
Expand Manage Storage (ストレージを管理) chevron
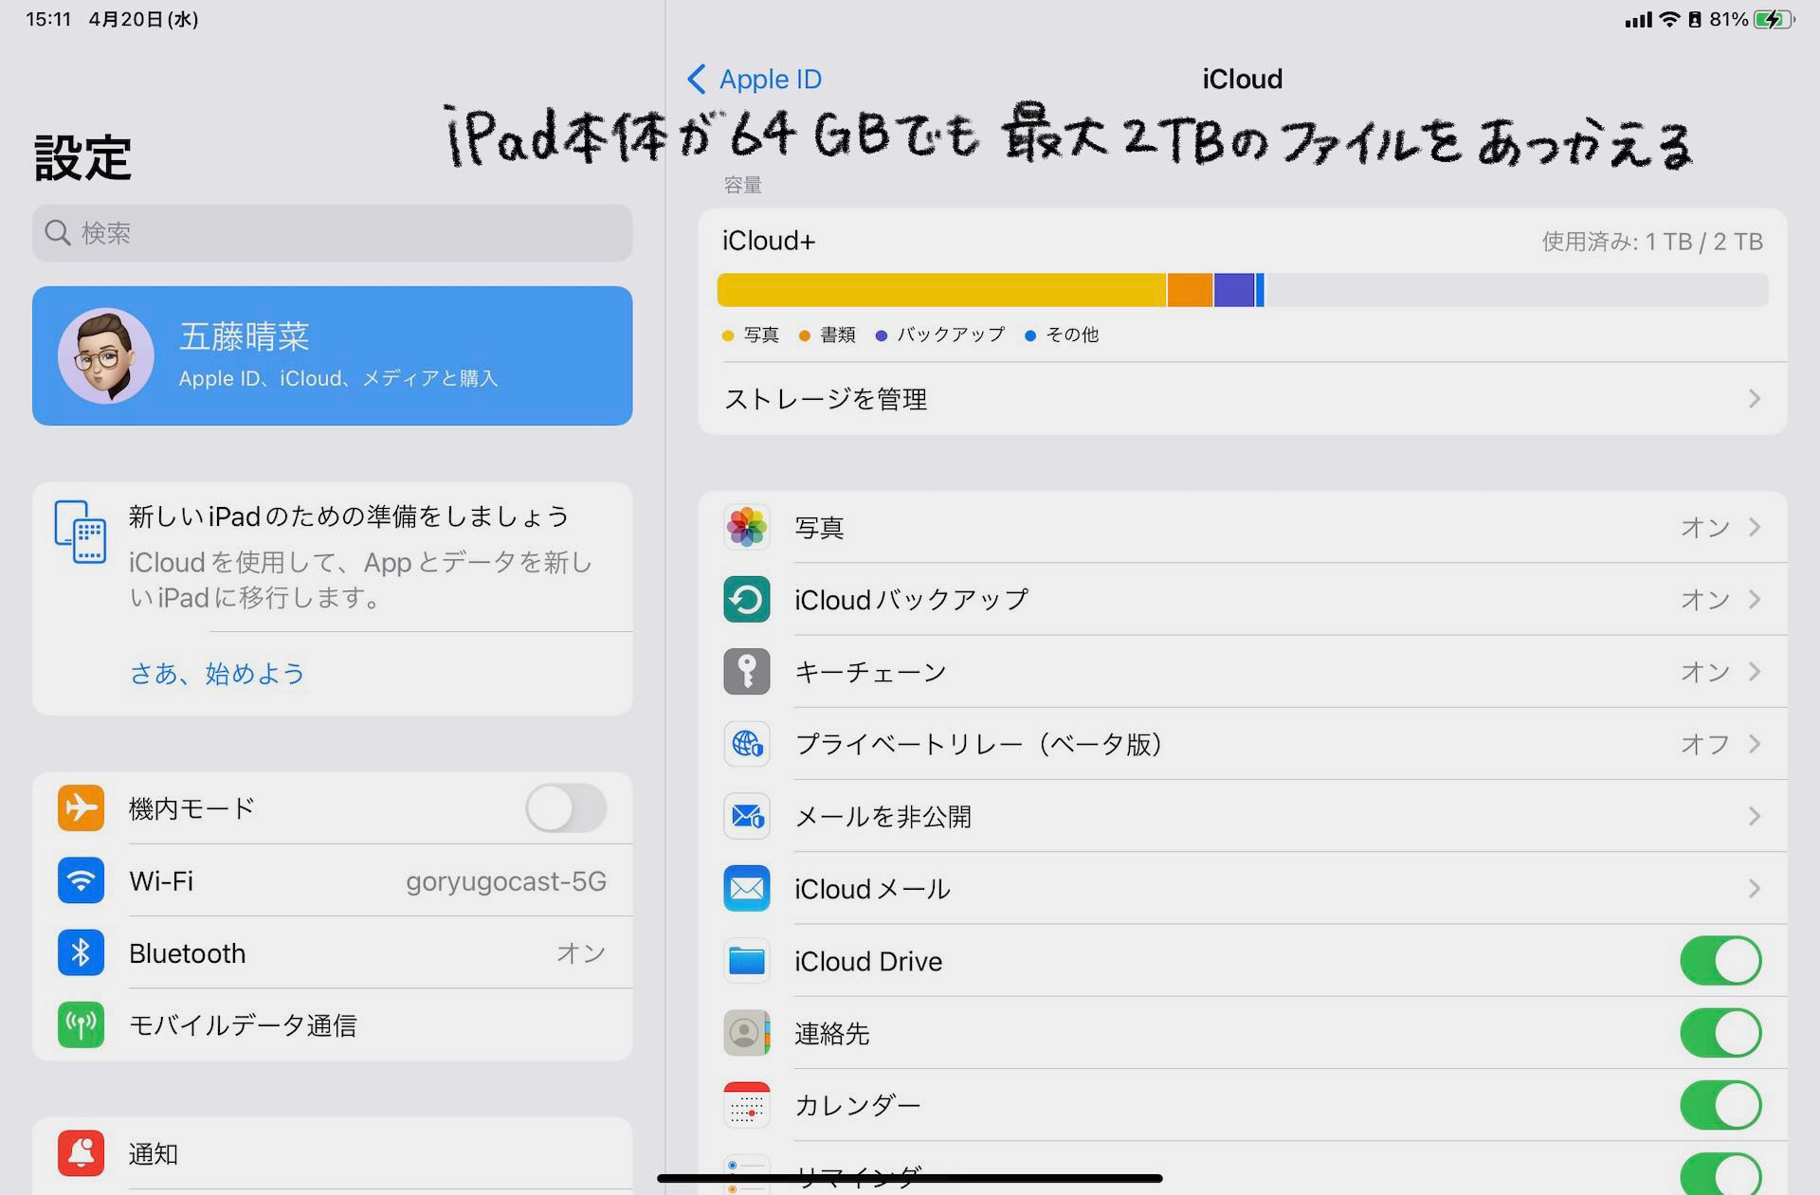(x=1755, y=399)
